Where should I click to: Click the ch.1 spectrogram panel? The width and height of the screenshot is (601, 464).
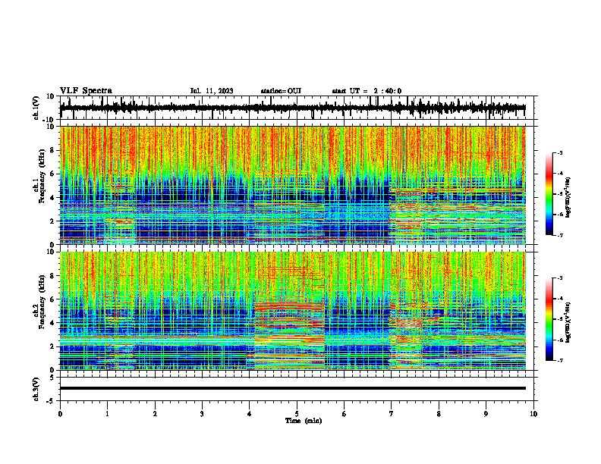click(293, 185)
